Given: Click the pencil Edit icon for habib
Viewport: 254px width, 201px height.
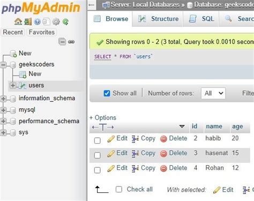Looking at the screenshot, I should click(111, 139).
